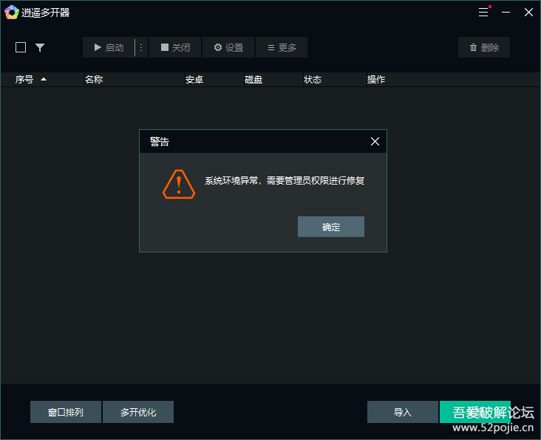Viewport: 541px width, 440px height.
Task: Confirm the warning with 确定 button
Action: [x=331, y=227]
